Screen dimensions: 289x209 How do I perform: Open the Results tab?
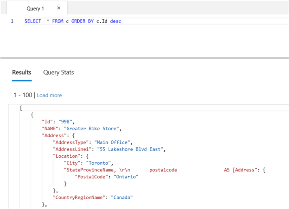pyautogui.click(x=21, y=73)
